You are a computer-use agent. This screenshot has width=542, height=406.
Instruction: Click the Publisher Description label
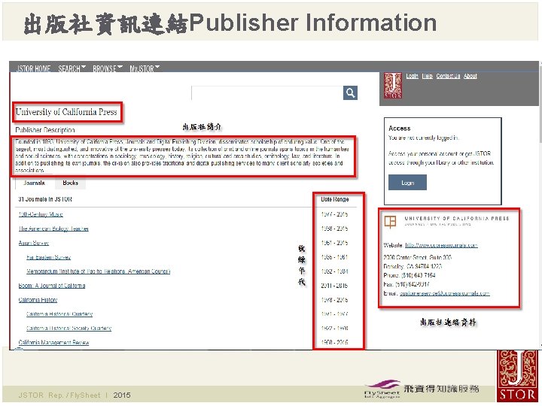click(45, 130)
